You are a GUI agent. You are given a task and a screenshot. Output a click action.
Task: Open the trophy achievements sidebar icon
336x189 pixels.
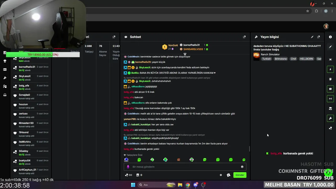[5, 61]
